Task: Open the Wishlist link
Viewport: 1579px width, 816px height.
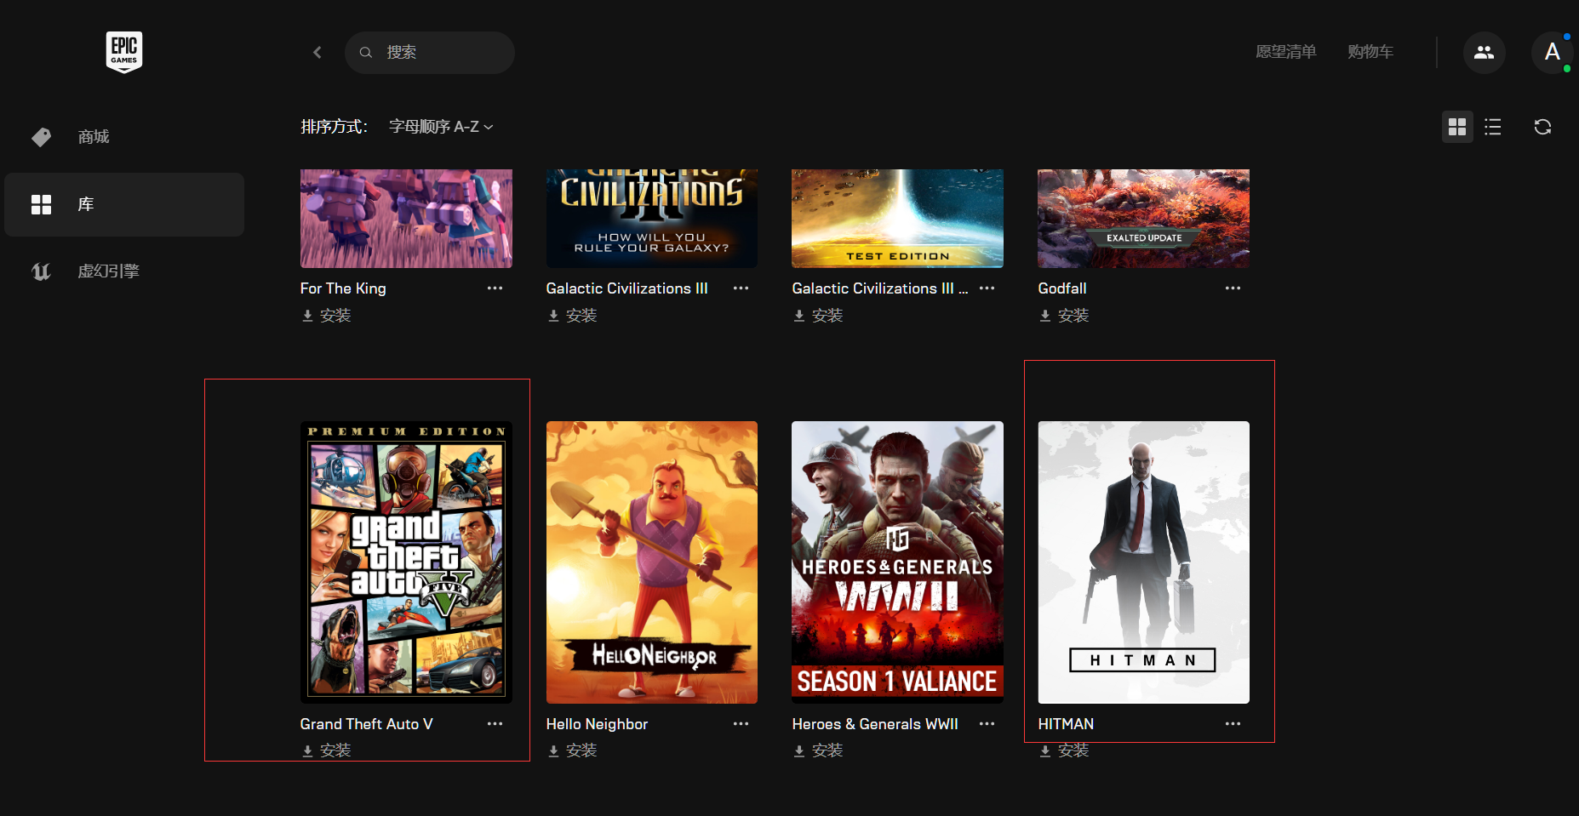Action: pyautogui.click(x=1285, y=52)
